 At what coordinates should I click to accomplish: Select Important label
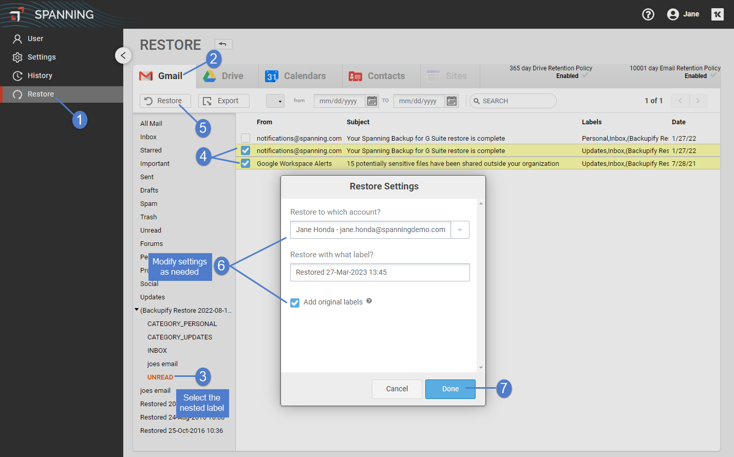[x=155, y=163]
